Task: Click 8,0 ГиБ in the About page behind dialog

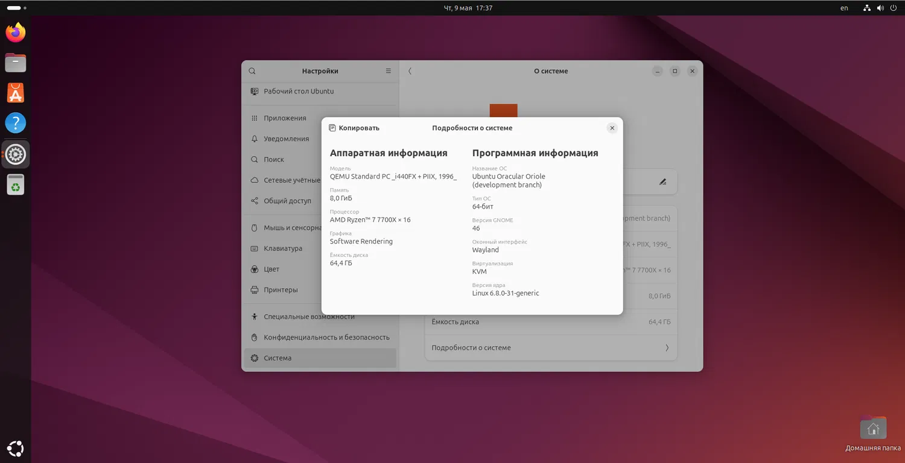Action: (x=659, y=296)
